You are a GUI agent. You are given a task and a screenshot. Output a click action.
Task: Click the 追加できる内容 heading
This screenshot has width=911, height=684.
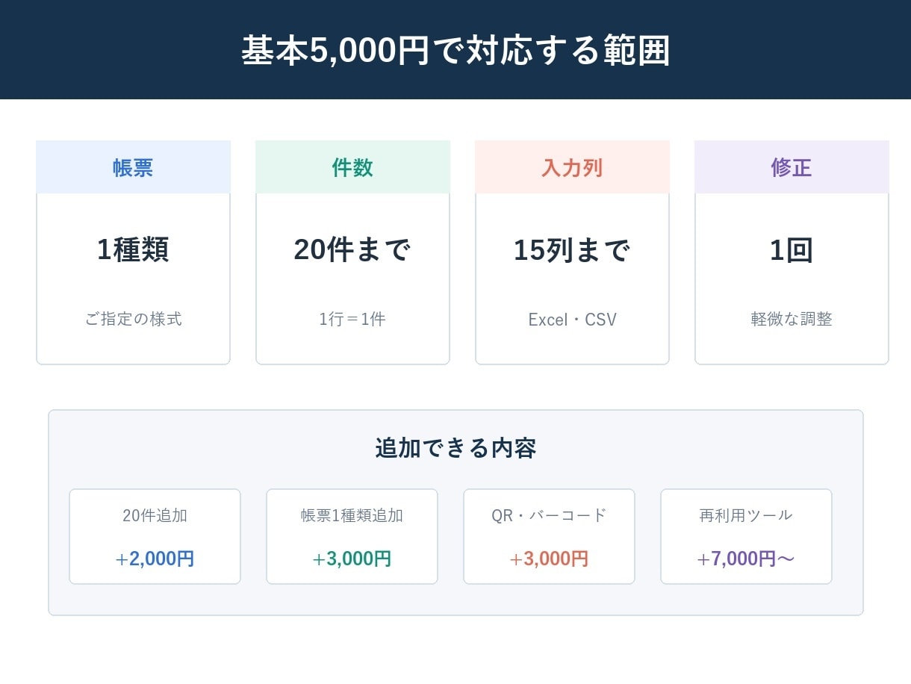[455, 448]
